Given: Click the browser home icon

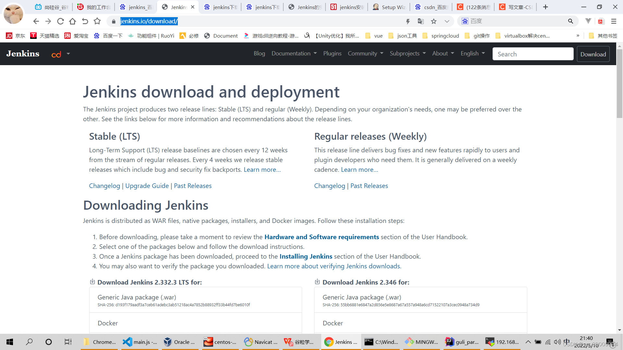Looking at the screenshot, I should [x=73, y=21].
